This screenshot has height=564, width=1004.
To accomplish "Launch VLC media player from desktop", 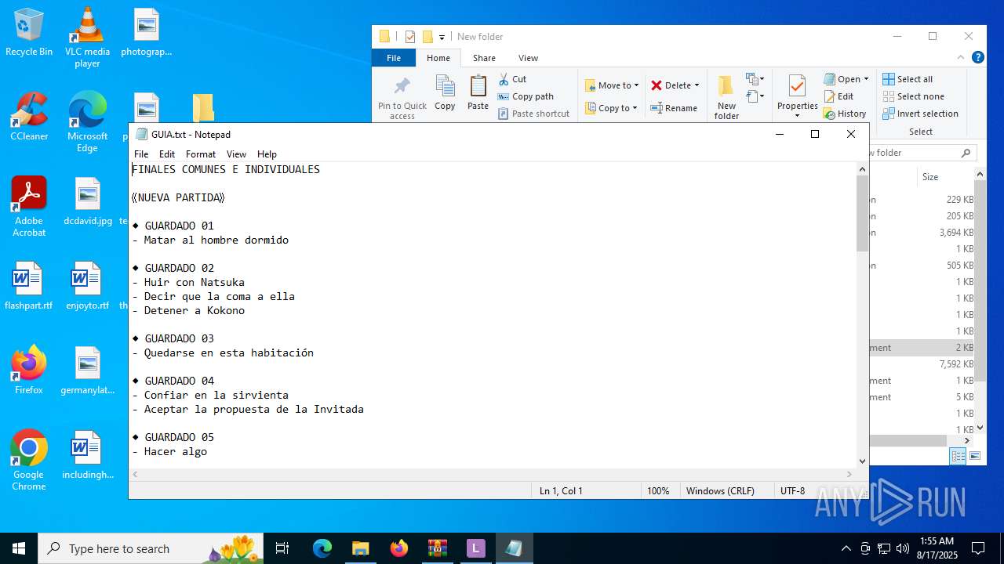I will 87,38.
